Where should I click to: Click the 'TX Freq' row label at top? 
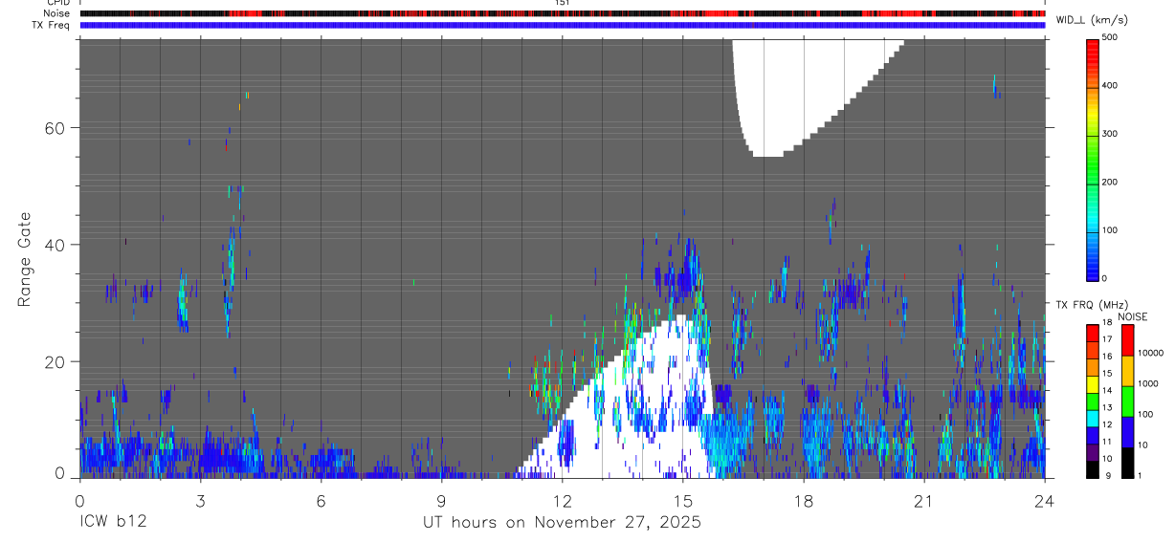52,24
